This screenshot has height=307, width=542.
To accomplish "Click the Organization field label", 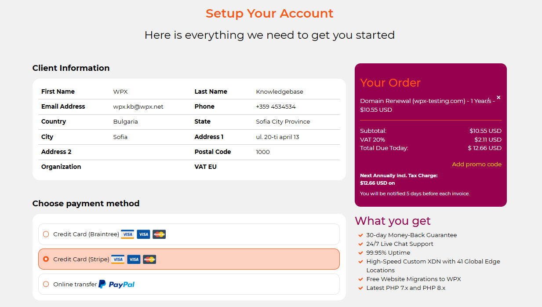I will coord(61,167).
